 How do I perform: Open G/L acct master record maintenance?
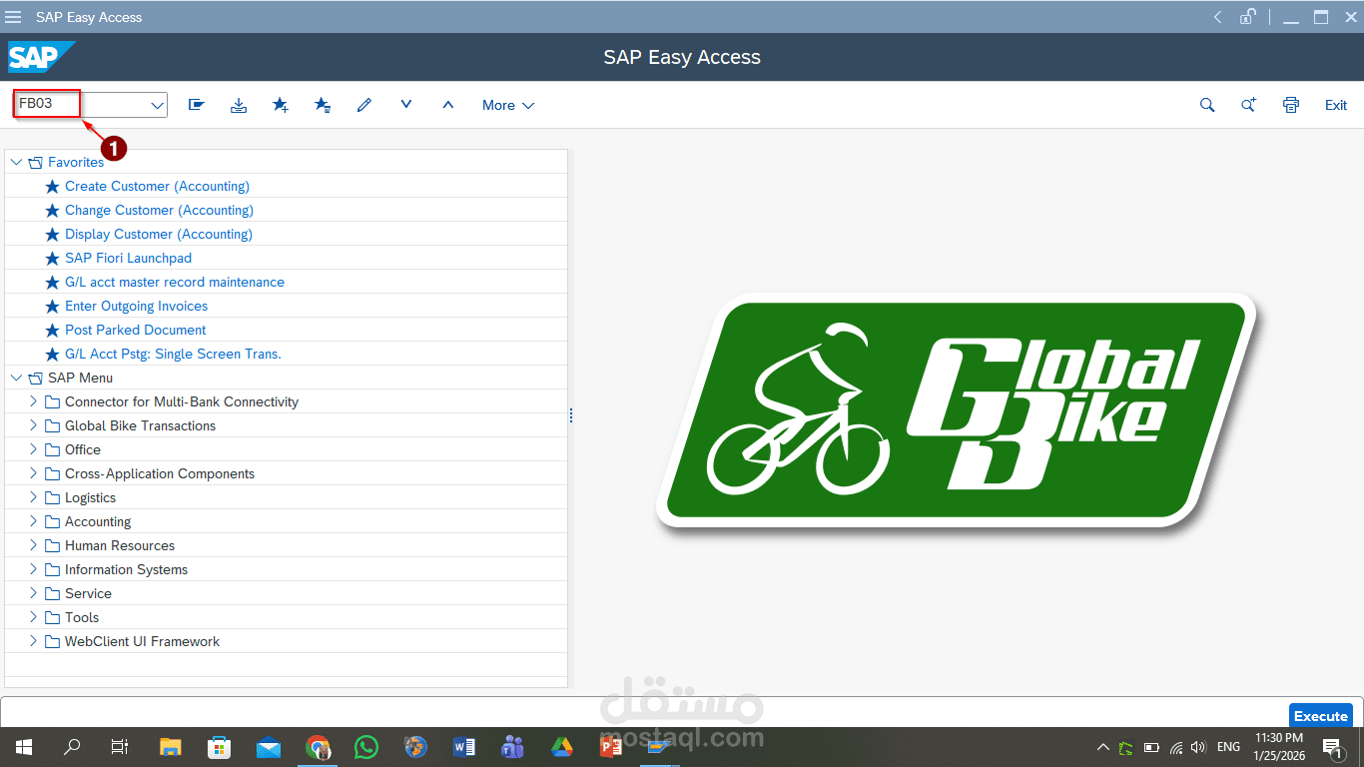coord(175,282)
